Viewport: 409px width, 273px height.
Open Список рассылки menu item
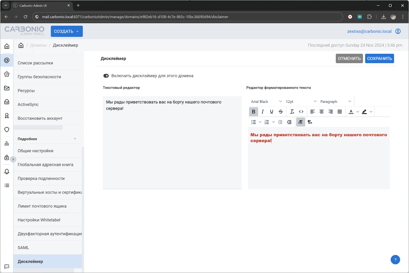coord(48,63)
